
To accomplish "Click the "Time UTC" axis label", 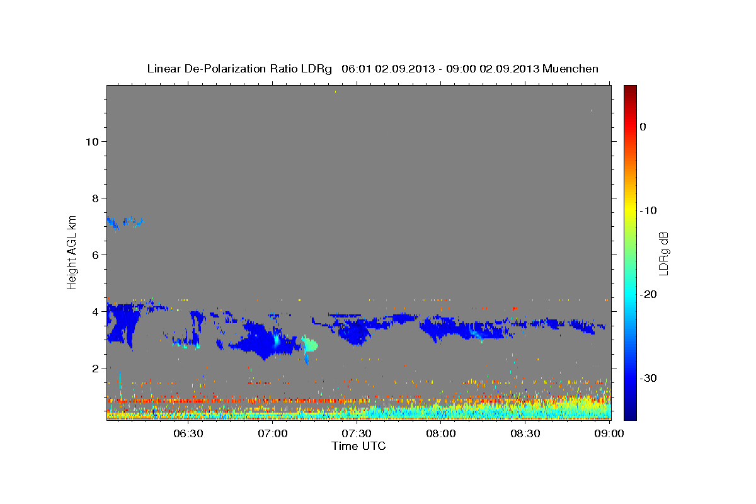I will 358,446.
